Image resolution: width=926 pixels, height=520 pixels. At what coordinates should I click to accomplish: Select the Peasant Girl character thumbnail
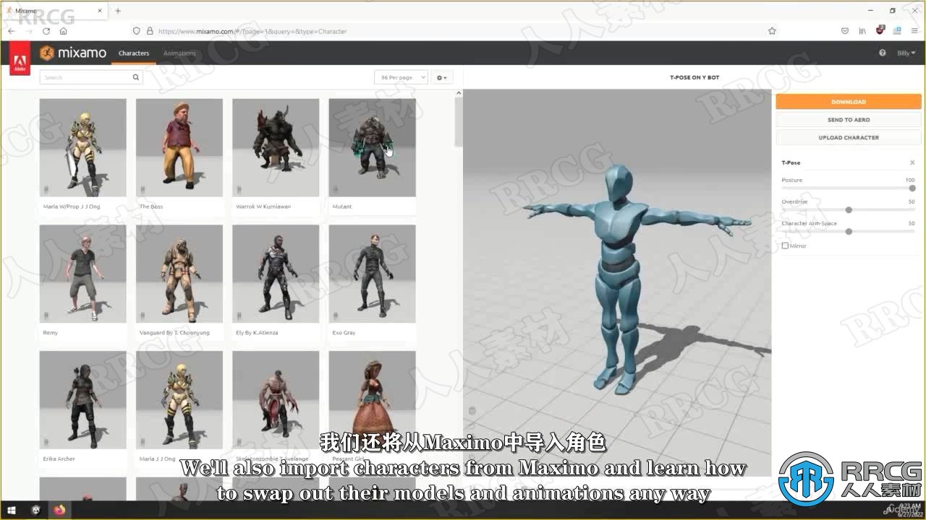click(372, 400)
